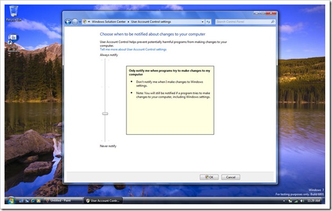Click the bold Only notify me description title
This screenshot has height=211, width=332.
(x=169, y=72)
